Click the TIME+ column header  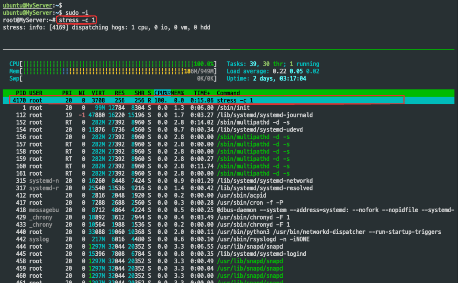click(x=202, y=93)
